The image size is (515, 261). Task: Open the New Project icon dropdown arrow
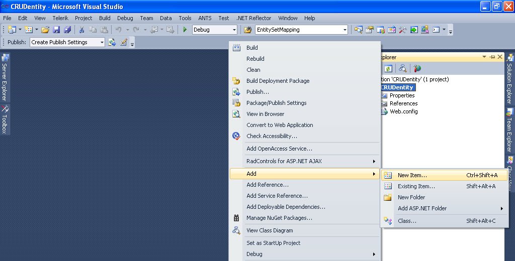[20, 30]
